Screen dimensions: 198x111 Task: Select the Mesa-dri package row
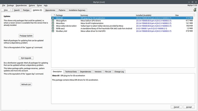[122, 18]
